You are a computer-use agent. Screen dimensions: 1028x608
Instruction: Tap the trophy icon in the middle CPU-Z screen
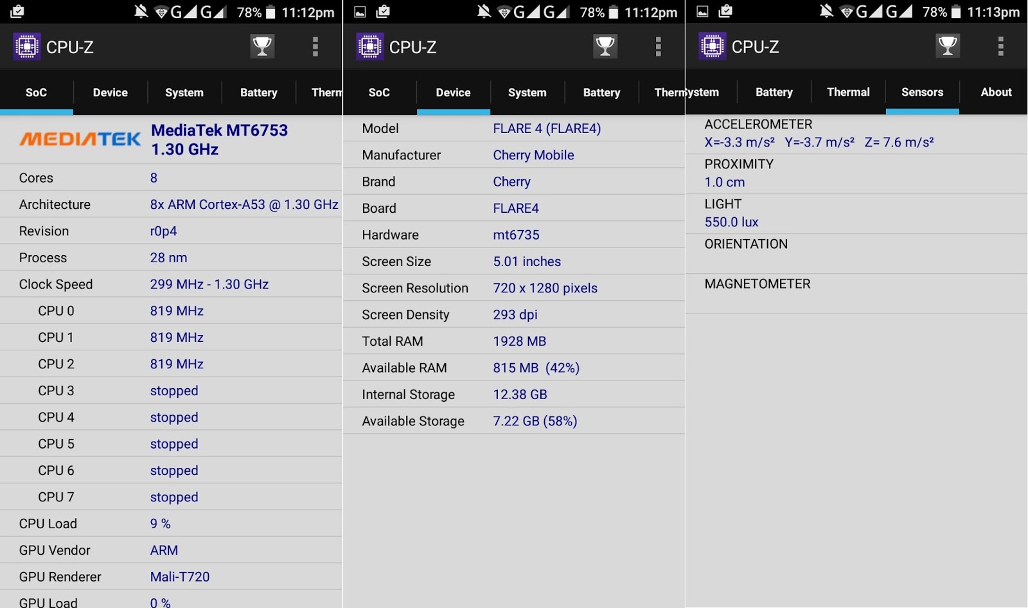[x=605, y=46]
